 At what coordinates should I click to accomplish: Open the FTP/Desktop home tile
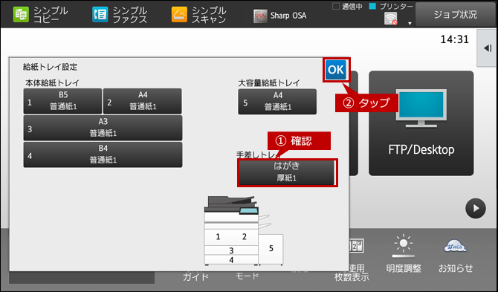421,123
